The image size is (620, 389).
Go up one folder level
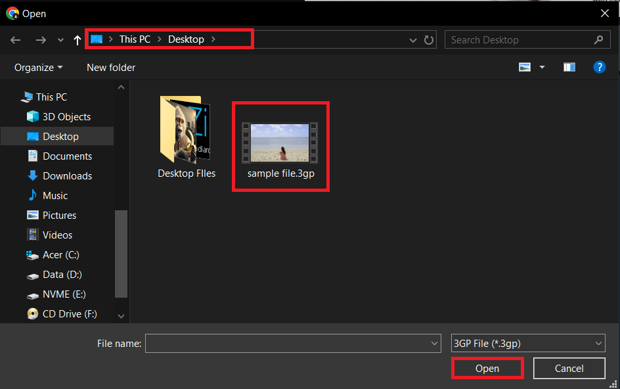point(77,40)
